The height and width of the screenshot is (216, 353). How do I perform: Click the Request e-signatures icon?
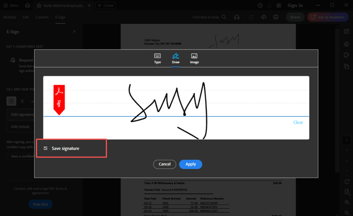13,60
